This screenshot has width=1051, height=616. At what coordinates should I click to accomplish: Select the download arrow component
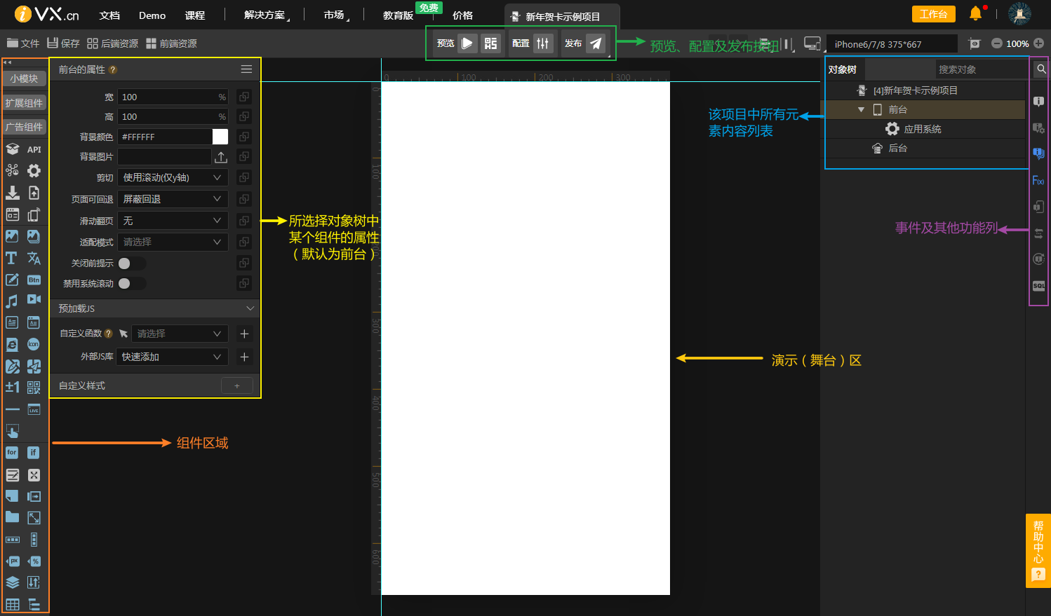click(x=12, y=193)
